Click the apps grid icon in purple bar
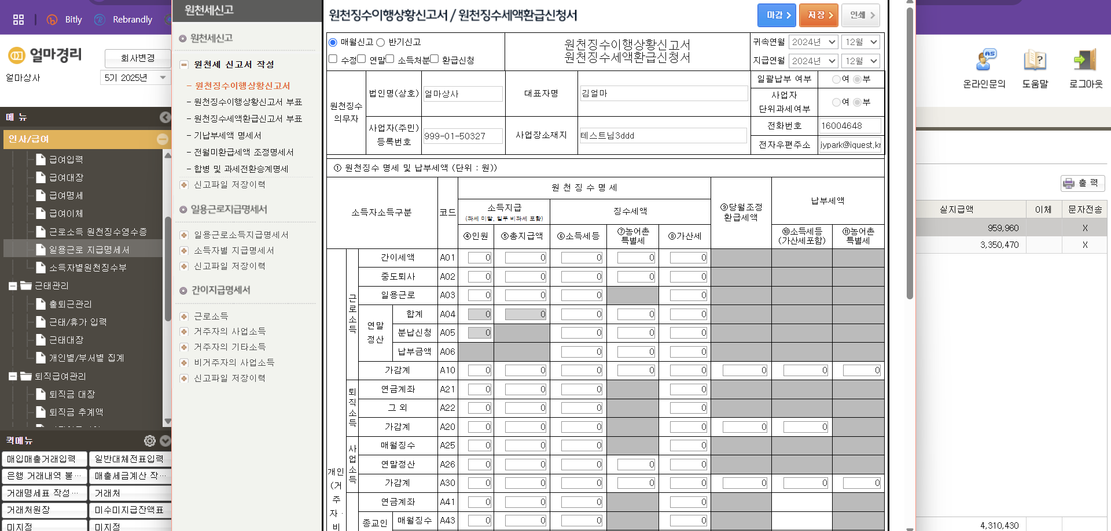This screenshot has width=1111, height=531. coord(18,18)
